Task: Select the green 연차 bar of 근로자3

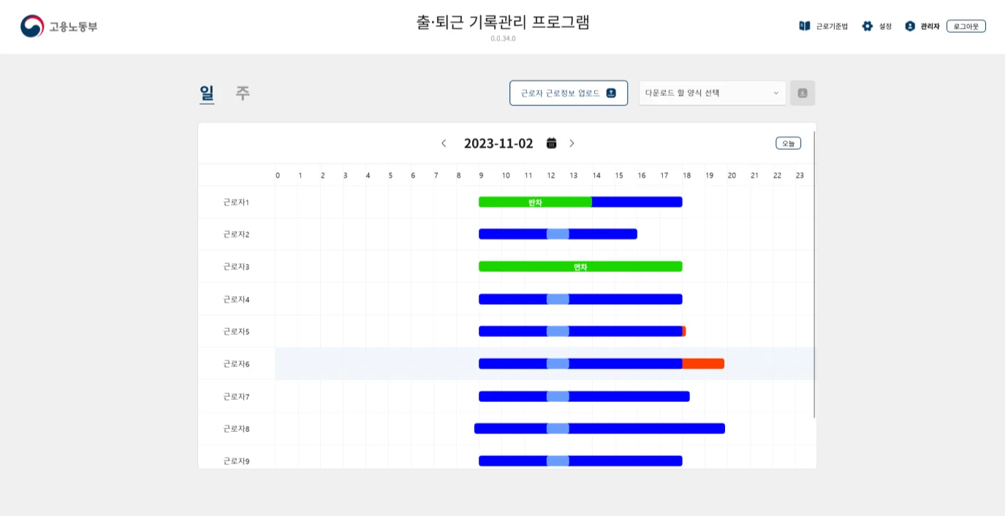Action: tap(580, 266)
